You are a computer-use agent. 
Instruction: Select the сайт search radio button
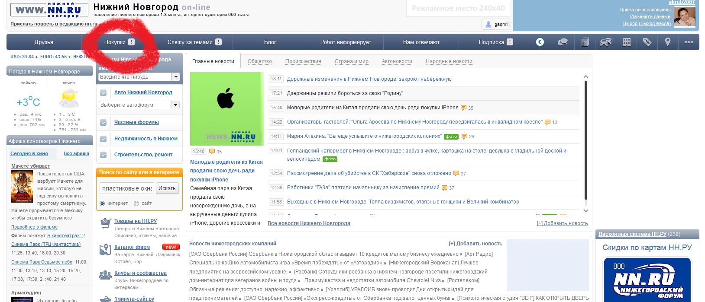pos(136,203)
